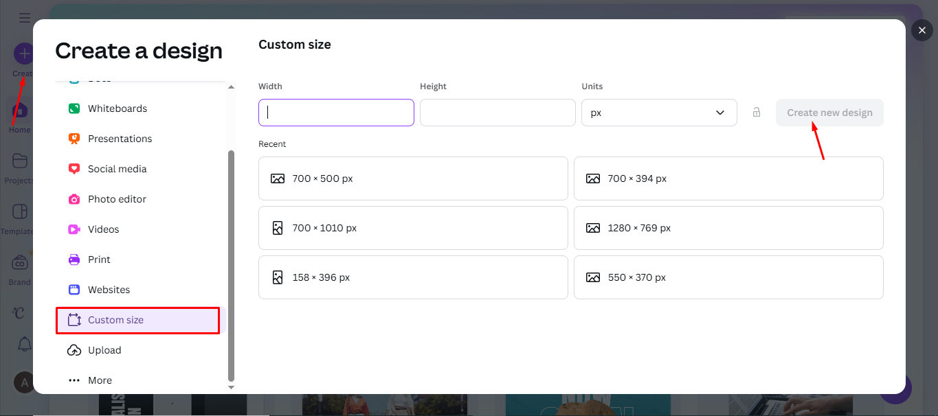Screen dimensions: 938x416
Task: Click inside the Height input field
Action: click(x=497, y=112)
